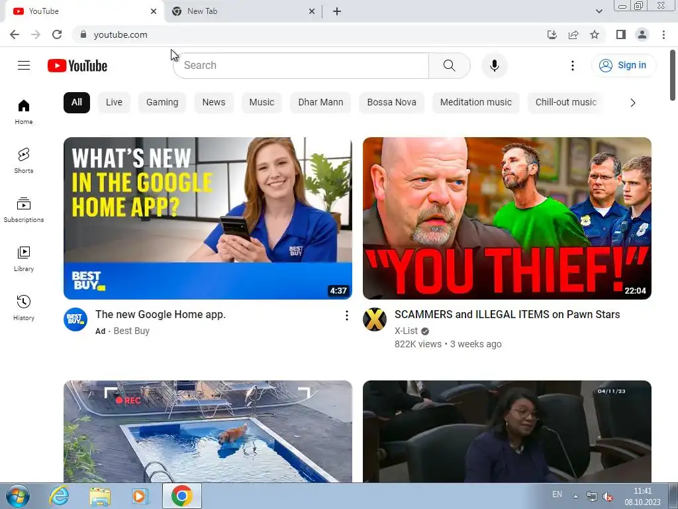Share this page icon in address bar
The width and height of the screenshot is (678, 509).
pyautogui.click(x=573, y=34)
